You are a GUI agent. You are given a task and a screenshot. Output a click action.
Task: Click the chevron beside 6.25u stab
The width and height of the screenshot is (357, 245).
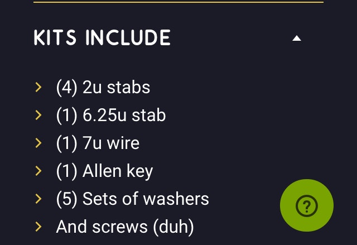[38, 115]
